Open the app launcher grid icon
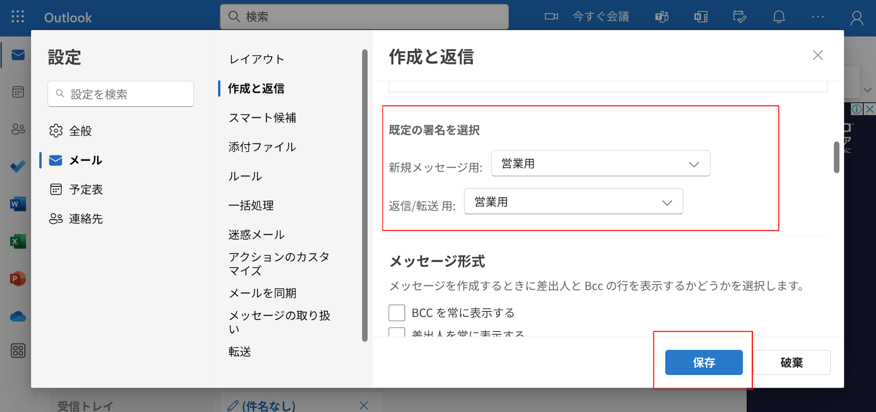The height and width of the screenshot is (412, 876). (x=18, y=17)
